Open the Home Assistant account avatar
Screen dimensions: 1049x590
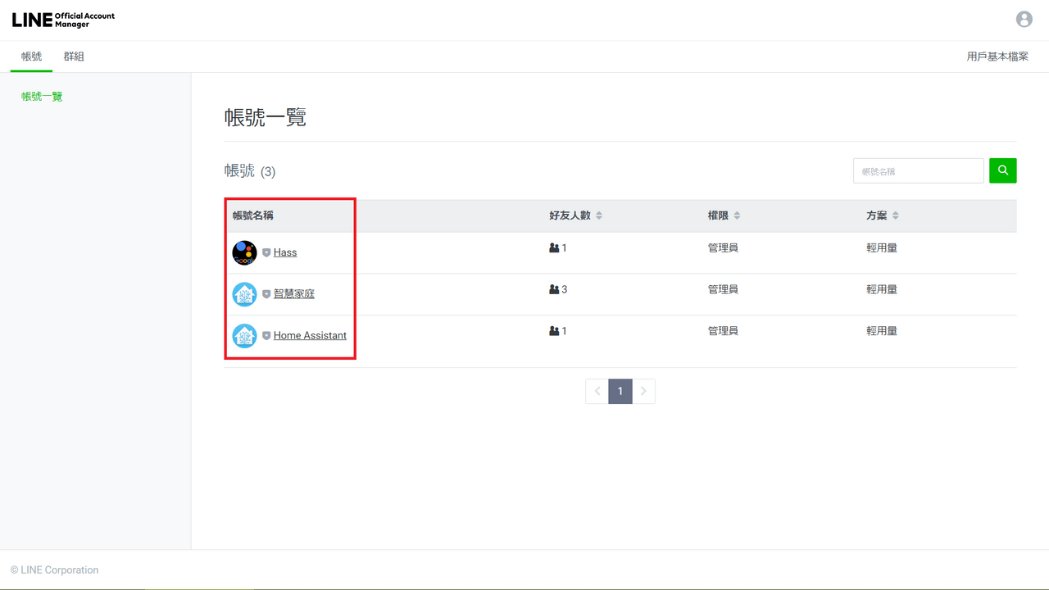[245, 336]
